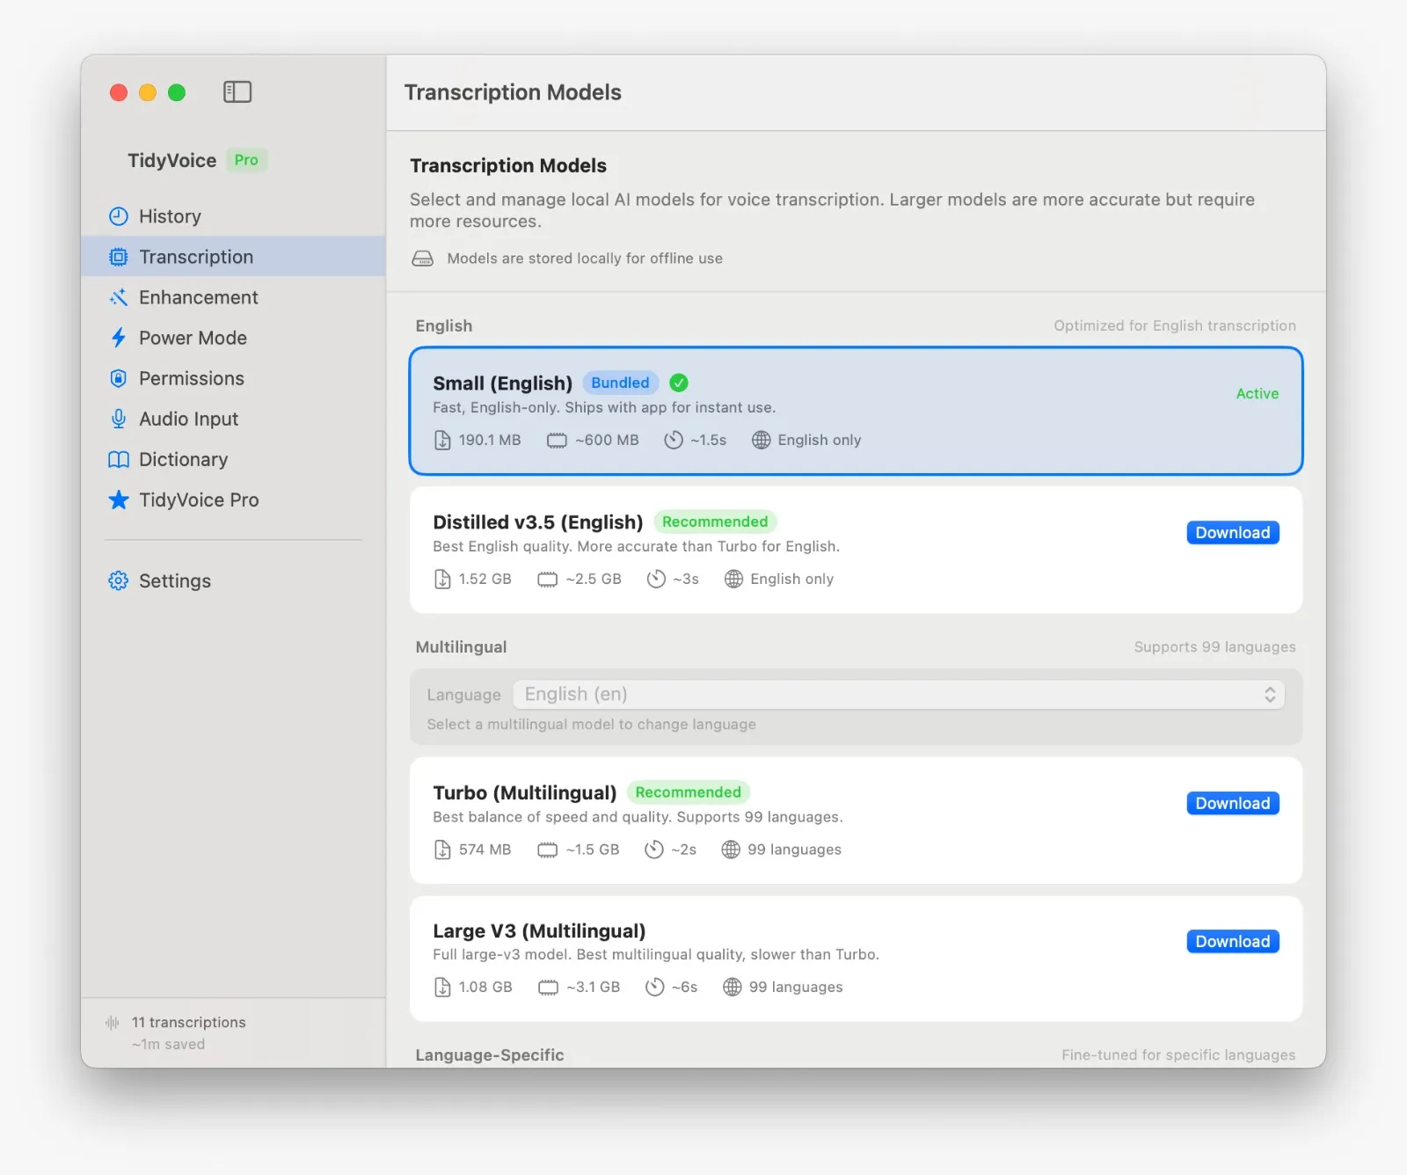Click the ~1.5s speed timer icon
1407x1175 pixels.
click(x=674, y=440)
